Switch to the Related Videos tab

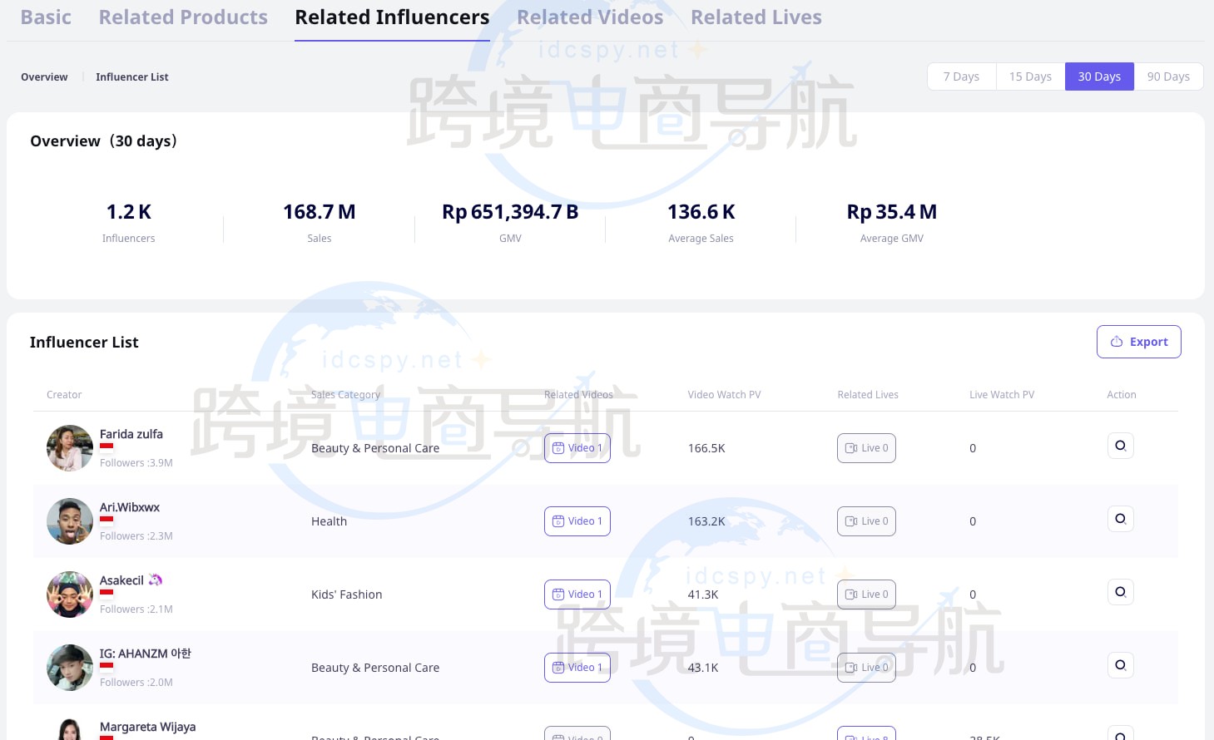(x=589, y=17)
